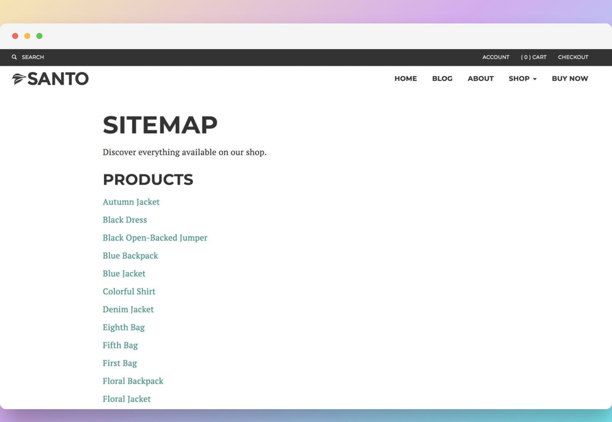The image size is (612, 422).
Task: Navigate to HOME in main menu
Action: coord(406,79)
